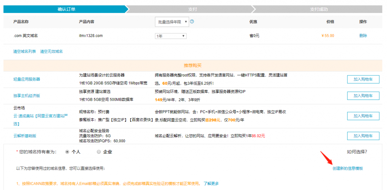Click the help question mark icon
Image resolution: width=387 pixels, height=190 pixels.
pos(192,22)
